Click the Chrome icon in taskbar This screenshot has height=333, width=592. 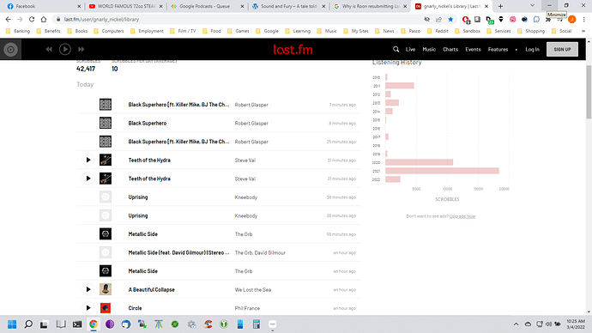[x=94, y=324]
